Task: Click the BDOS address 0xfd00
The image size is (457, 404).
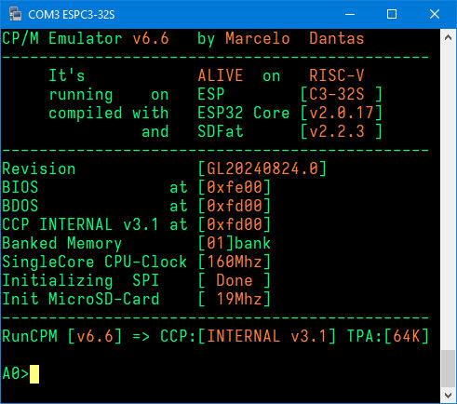Action: [x=235, y=206]
